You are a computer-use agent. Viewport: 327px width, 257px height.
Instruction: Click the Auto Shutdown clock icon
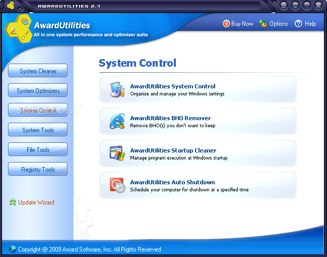point(117,185)
